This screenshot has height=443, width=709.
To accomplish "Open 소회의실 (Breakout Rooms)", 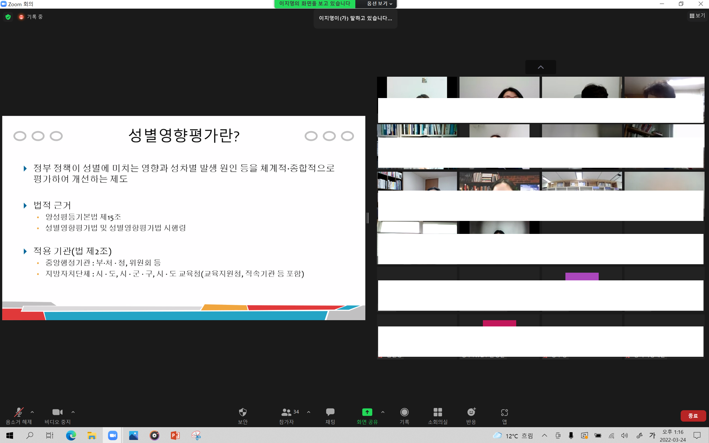I will coord(438,415).
